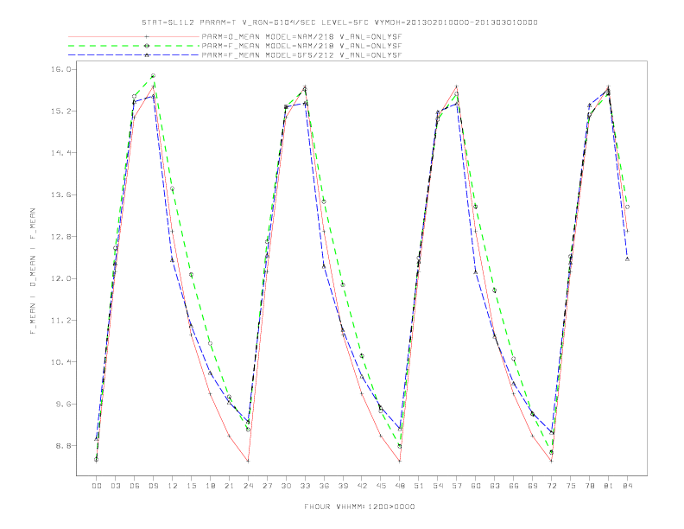
Task: Click x-axis forecast hour label 75
Action: pos(571,486)
